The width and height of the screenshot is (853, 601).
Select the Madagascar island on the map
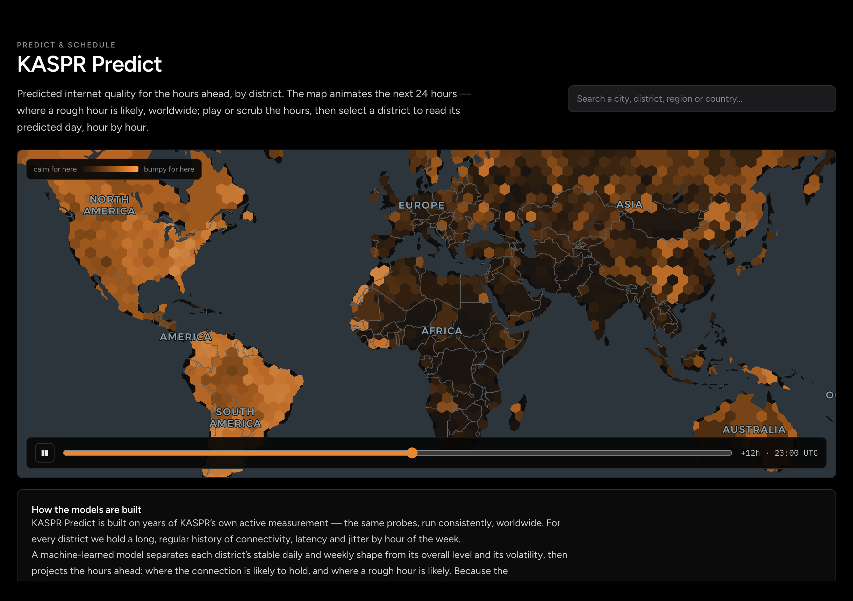coord(518,412)
